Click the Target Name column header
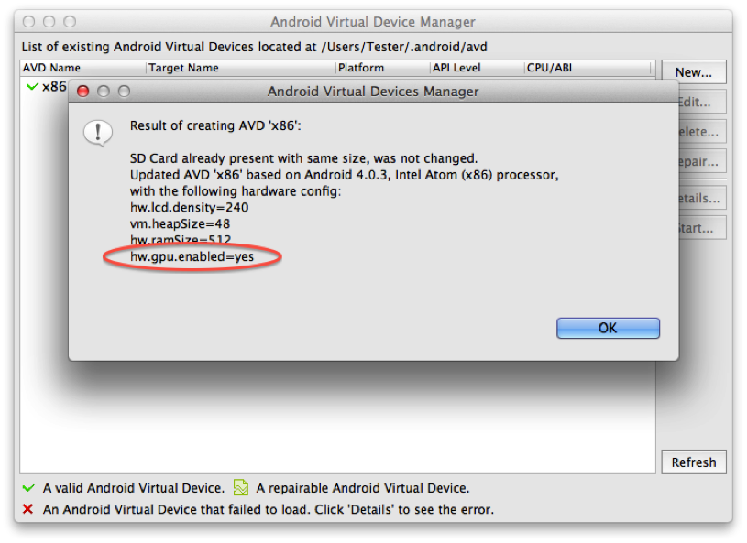The width and height of the screenshot is (747, 543). [240, 68]
